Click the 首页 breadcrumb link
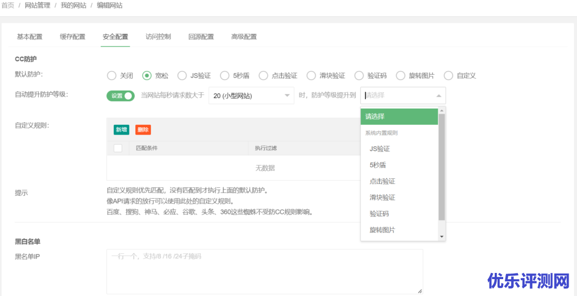The height and width of the screenshot is (296, 577). 7,6
